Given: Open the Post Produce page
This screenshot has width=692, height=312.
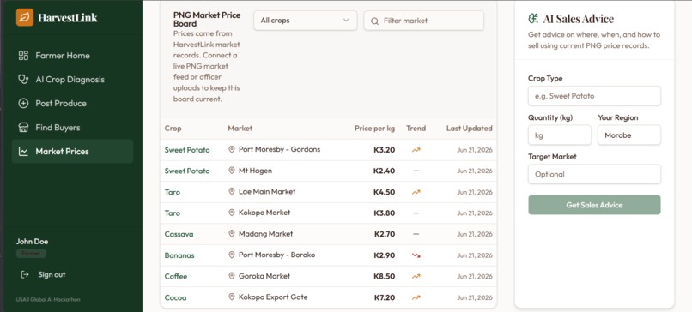Looking at the screenshot, I should point(72,104).
